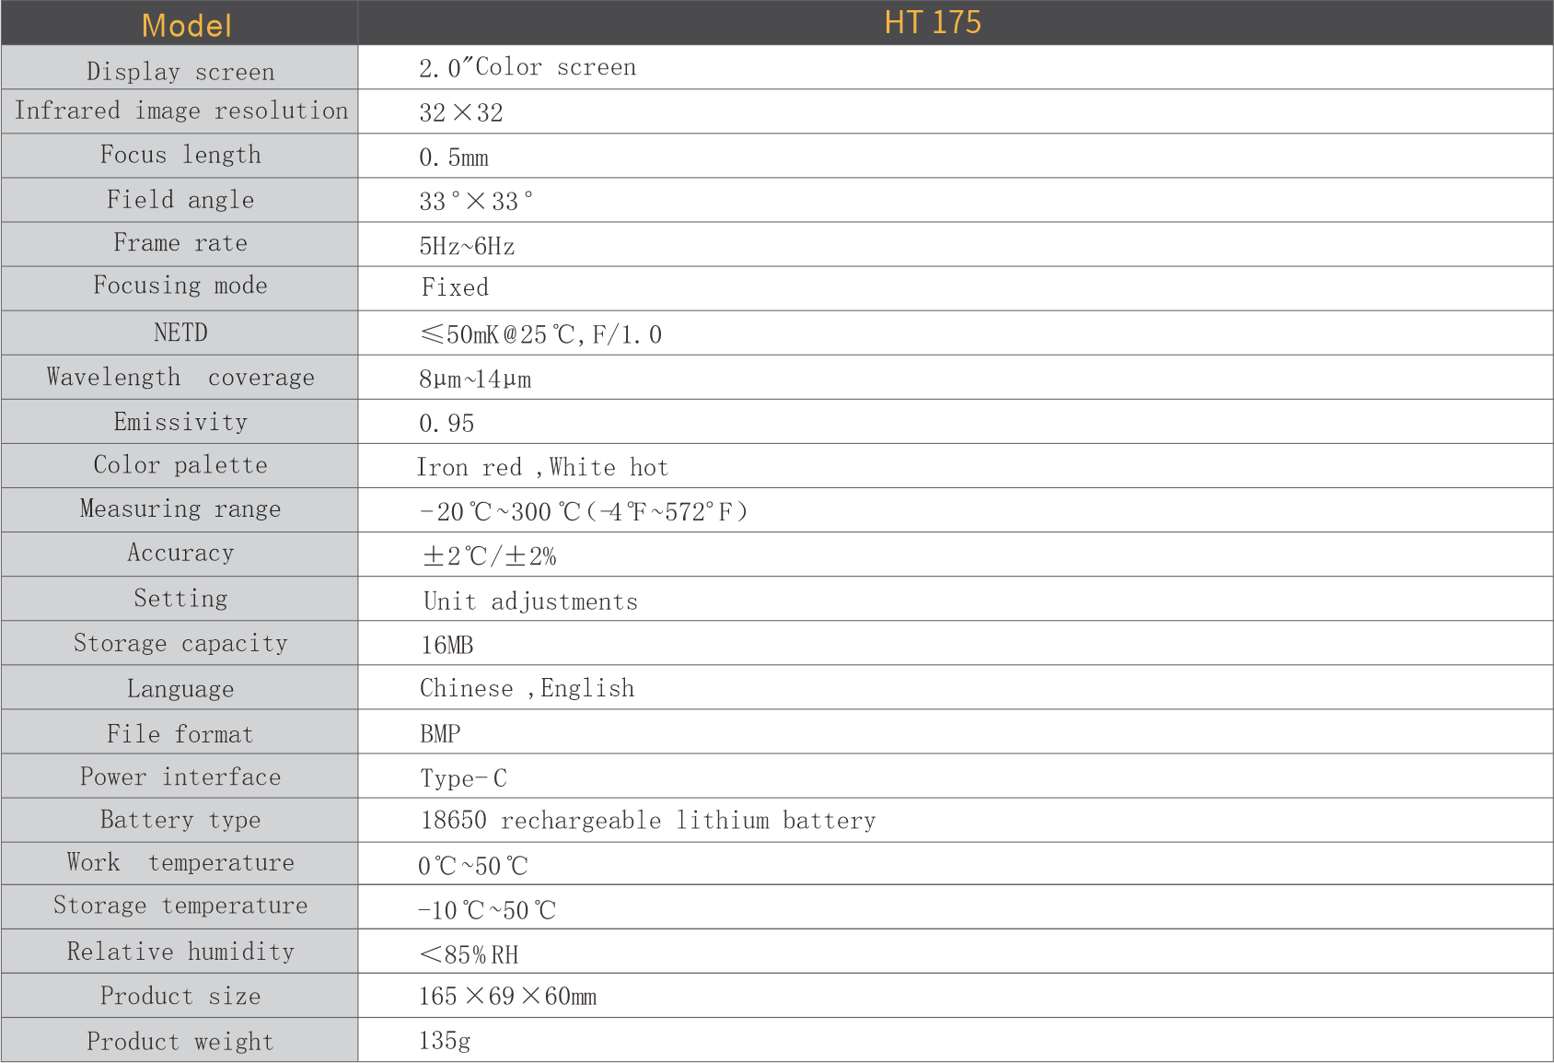Select the Chinese, English language value
The image size is (1554, 1063).
(527, 688)
